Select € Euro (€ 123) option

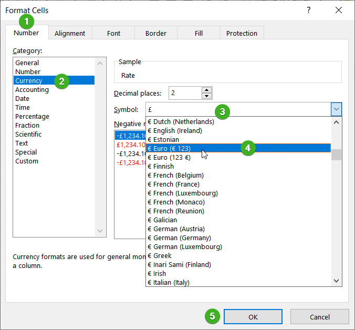point(238,148)
